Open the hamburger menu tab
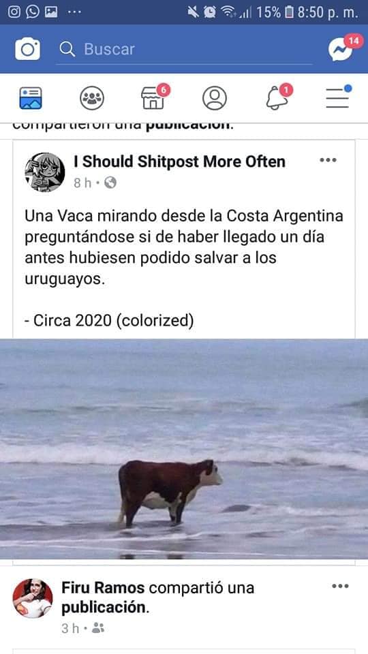 click(338, 98)
